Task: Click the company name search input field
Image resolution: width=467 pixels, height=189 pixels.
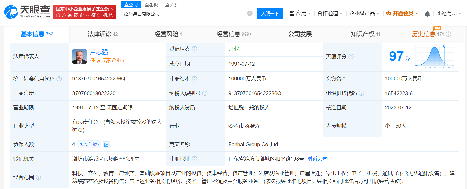Action: (x=183, y=13)
